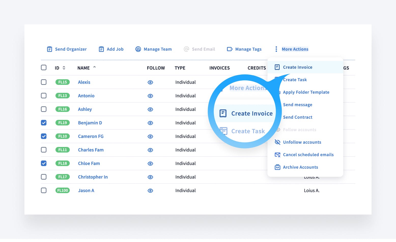Toggle follow eye icon for Alexis
This screenshot has width=396, height=242.
[x=150, y=82]
